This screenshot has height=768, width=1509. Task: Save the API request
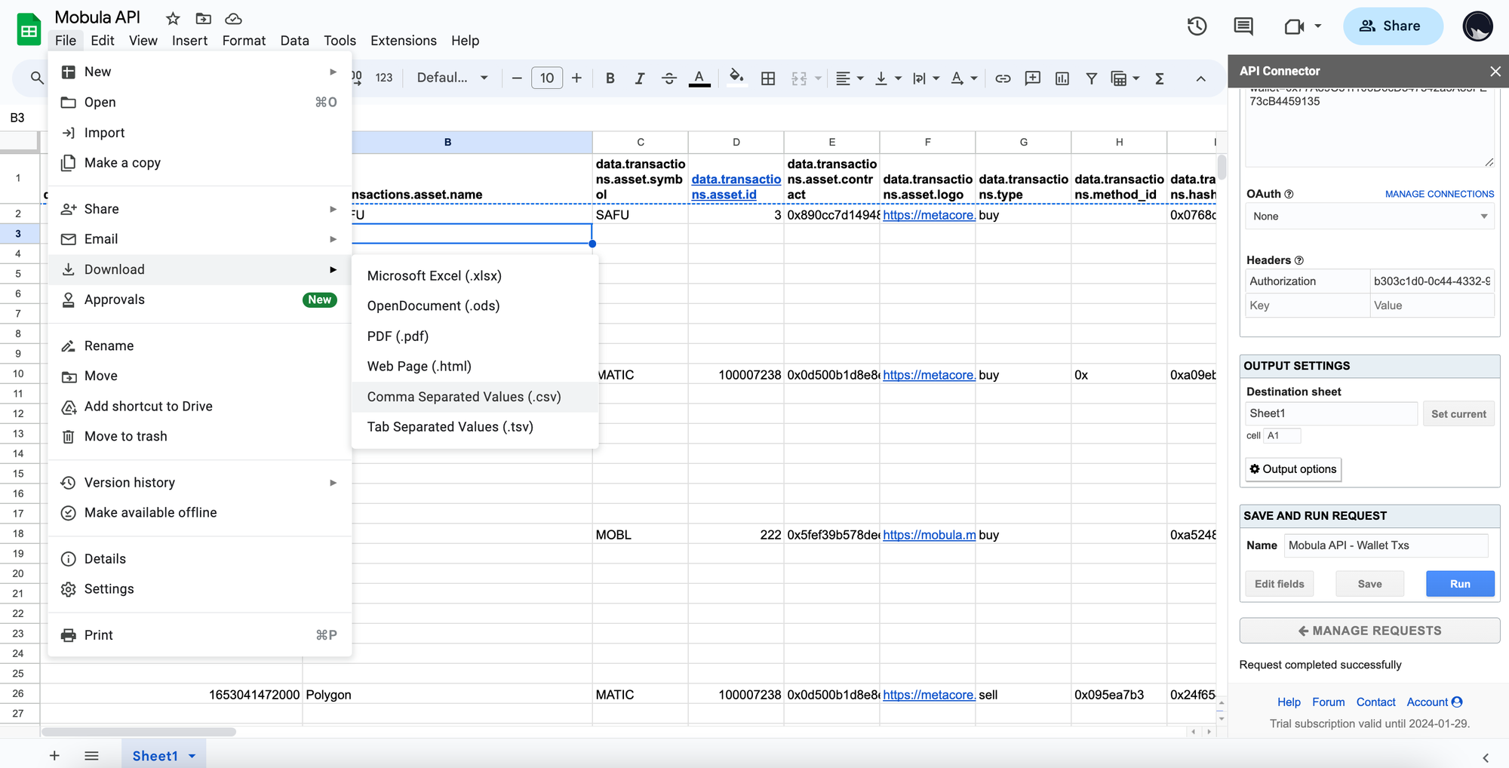1369,584
